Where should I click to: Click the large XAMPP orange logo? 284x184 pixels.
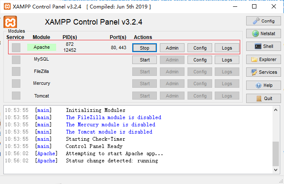click(10, 22)
